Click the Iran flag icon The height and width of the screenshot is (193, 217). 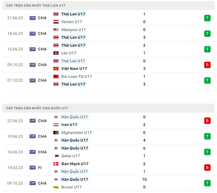coord(56,125)
